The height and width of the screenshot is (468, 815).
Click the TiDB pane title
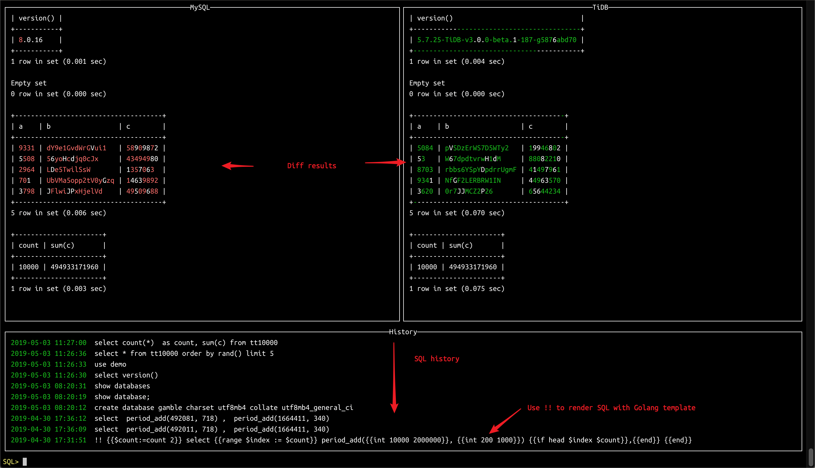pyautogui.click(x=600, y=7)
